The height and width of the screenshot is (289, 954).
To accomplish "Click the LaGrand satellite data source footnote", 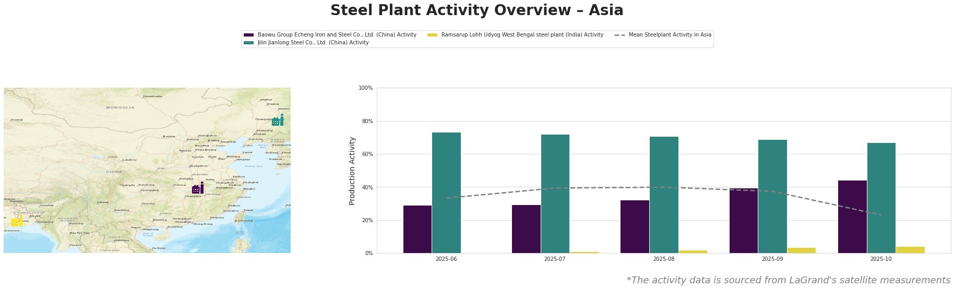I will [x=788, y=280].
